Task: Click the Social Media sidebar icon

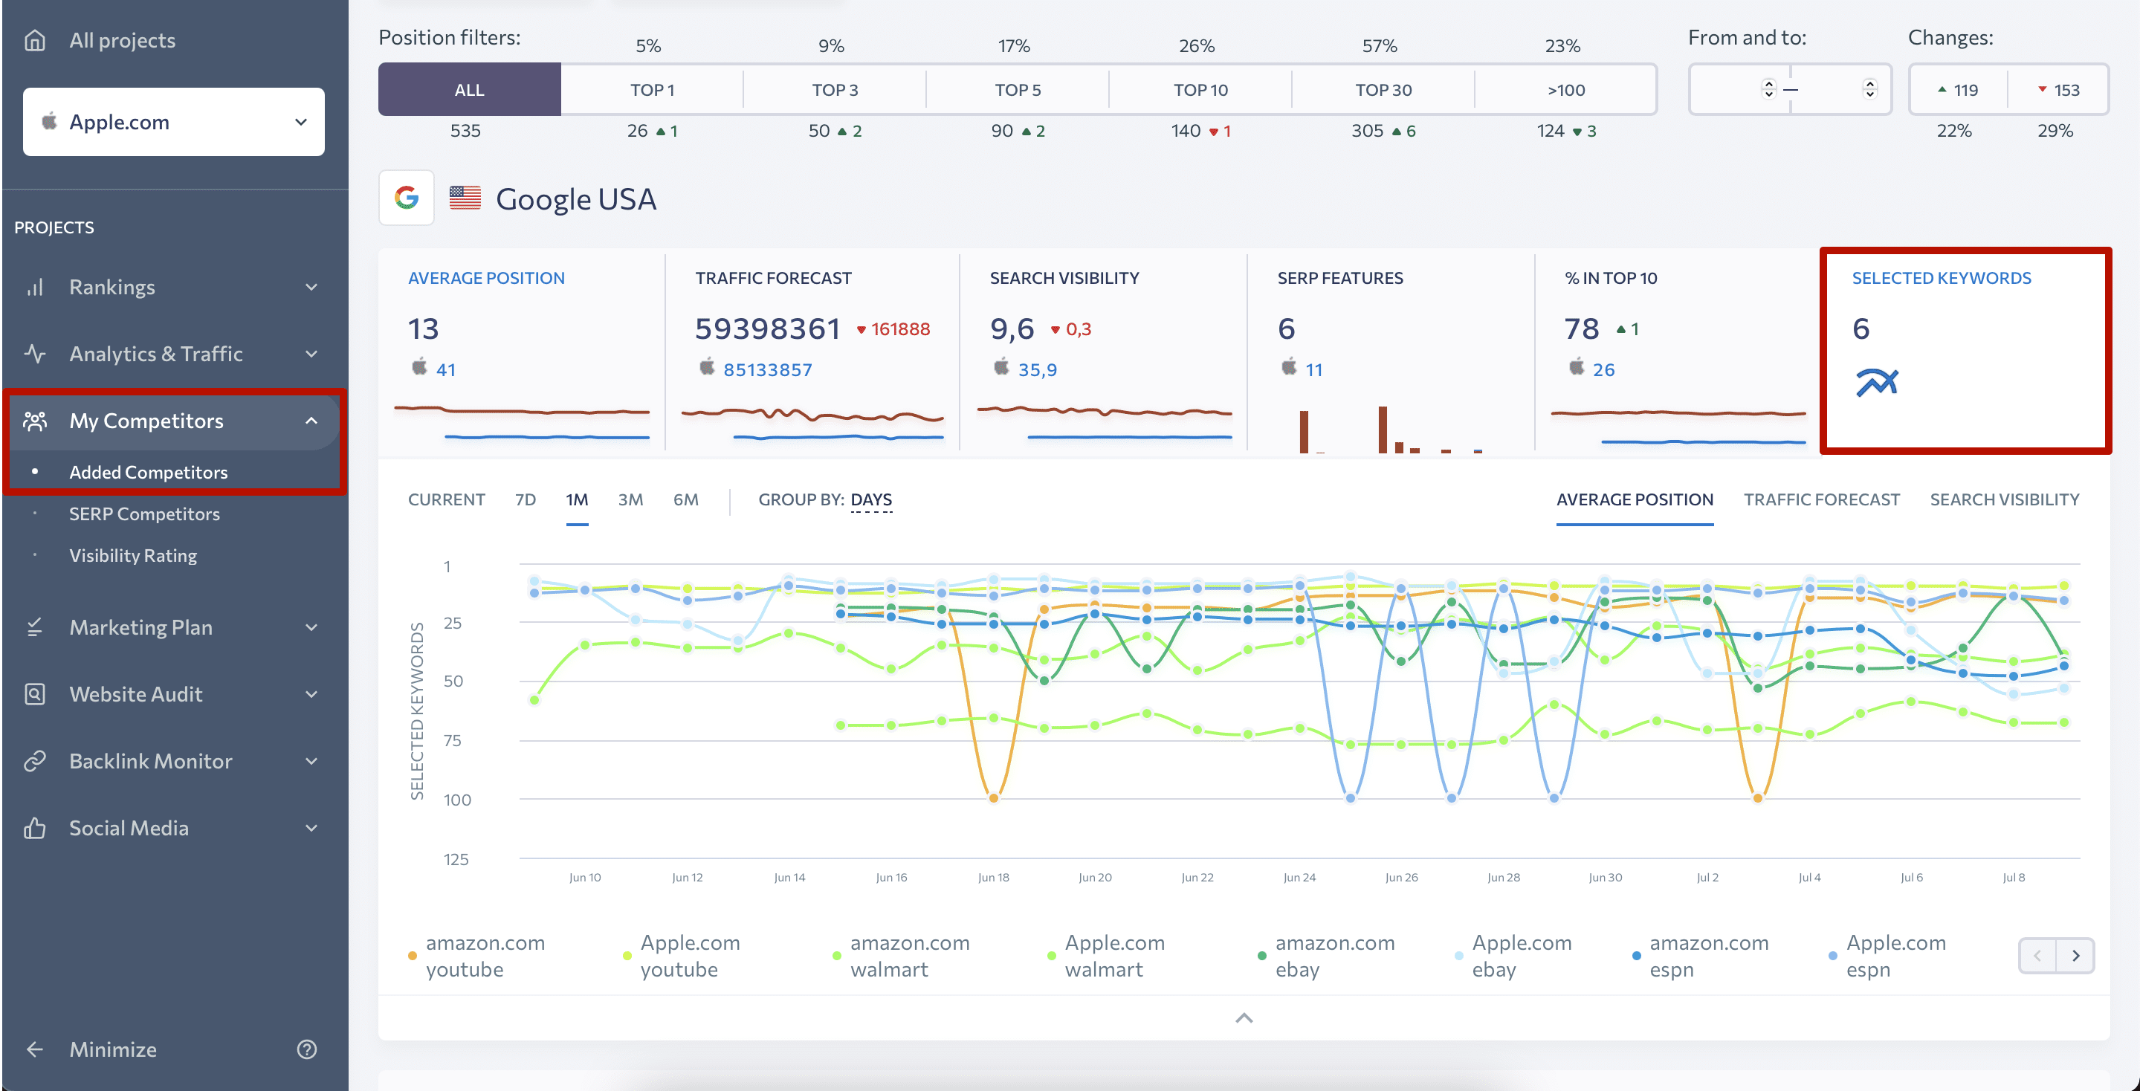Action: point(38,828)
